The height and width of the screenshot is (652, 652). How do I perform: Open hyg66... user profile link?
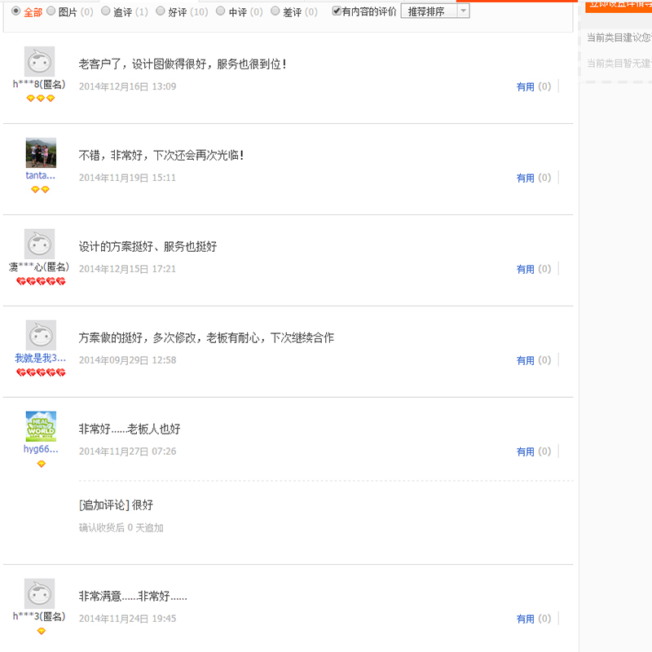(41, 449)
